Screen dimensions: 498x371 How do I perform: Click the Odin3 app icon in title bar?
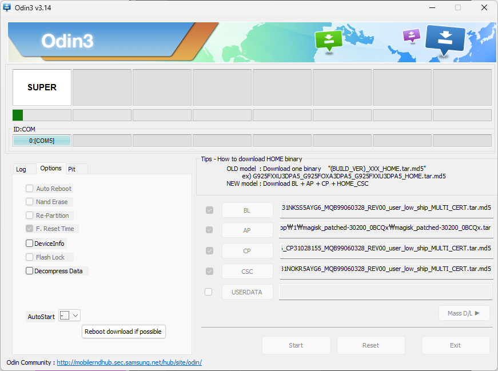pyautogui.click(x=7, y=7)
